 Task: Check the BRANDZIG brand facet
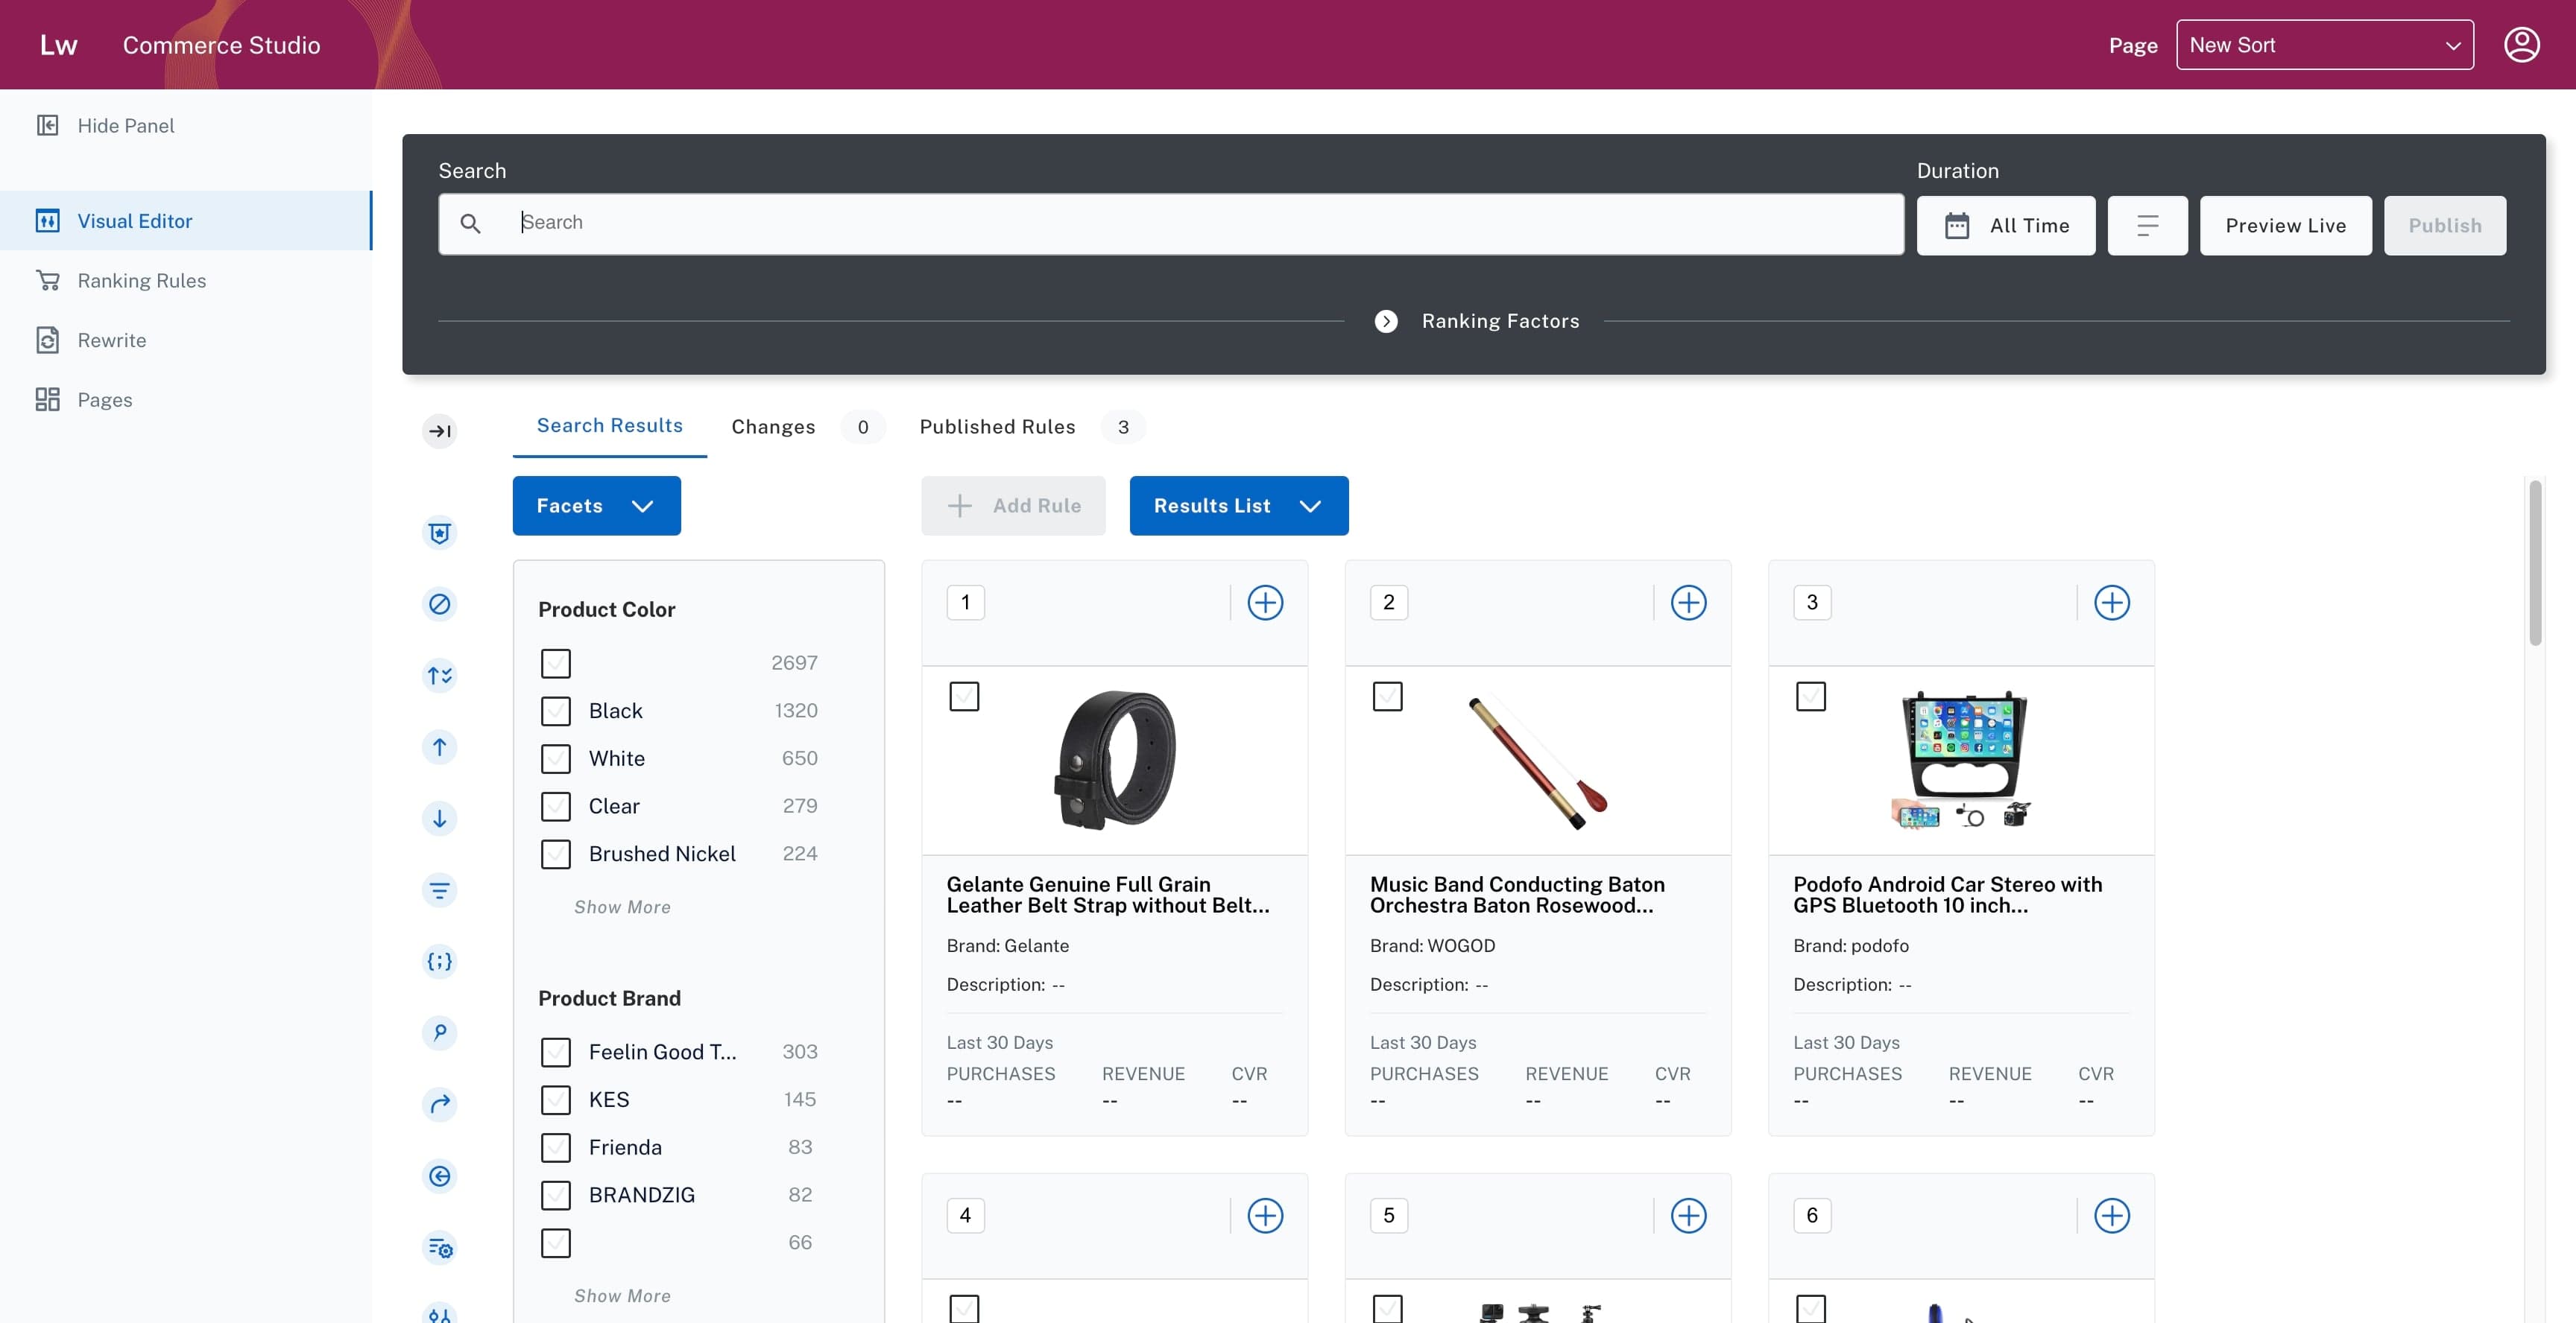555,1195
